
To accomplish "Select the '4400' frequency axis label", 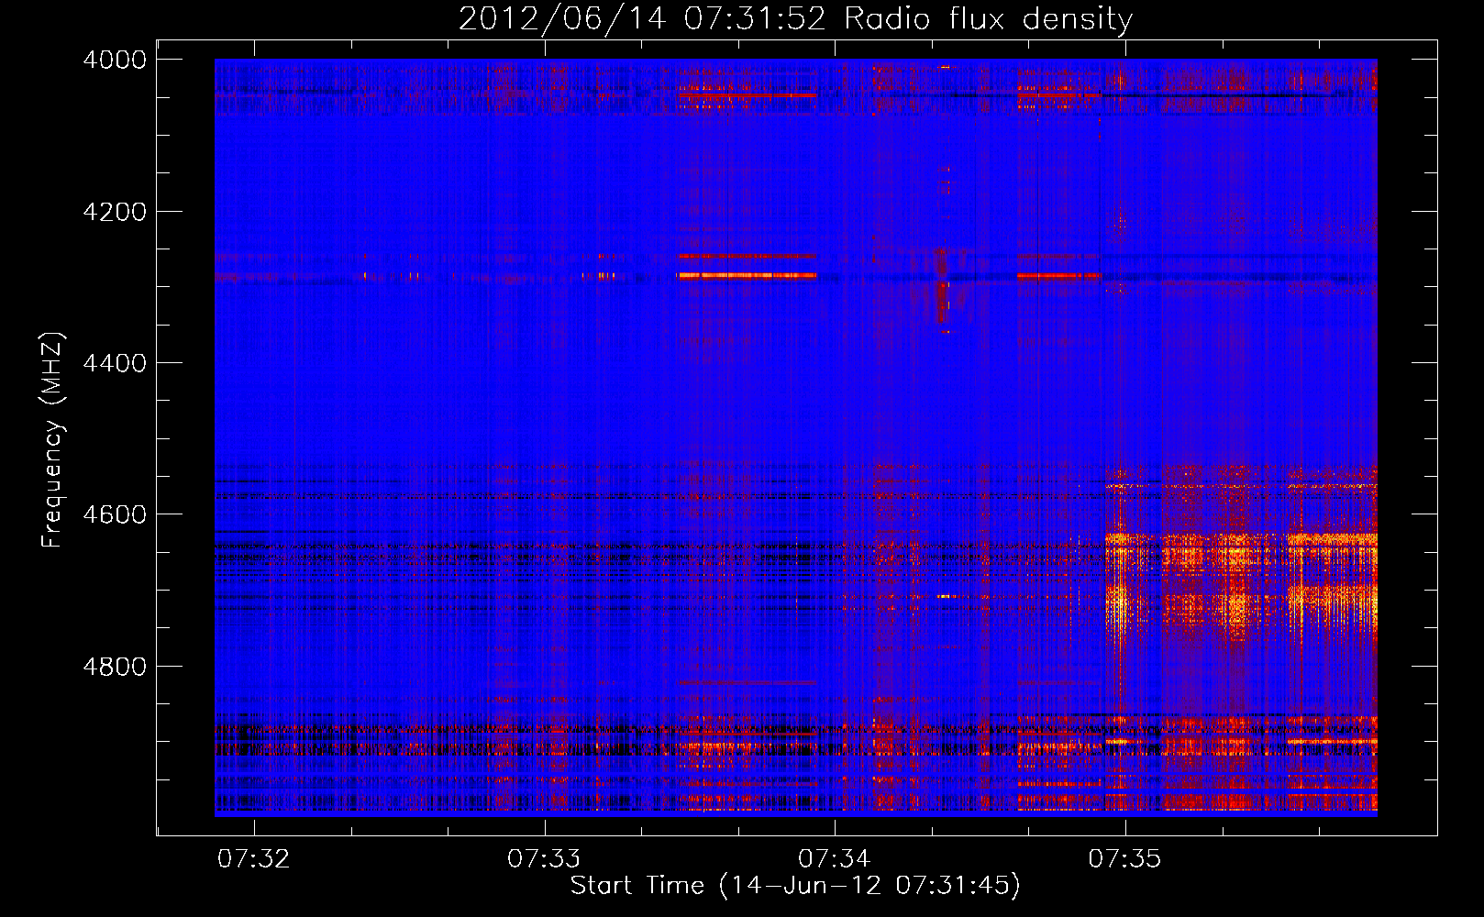I will coord(115,363).
